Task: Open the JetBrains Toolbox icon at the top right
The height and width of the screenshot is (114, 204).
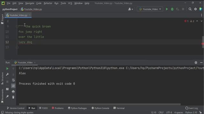Action: click(201, 9)
